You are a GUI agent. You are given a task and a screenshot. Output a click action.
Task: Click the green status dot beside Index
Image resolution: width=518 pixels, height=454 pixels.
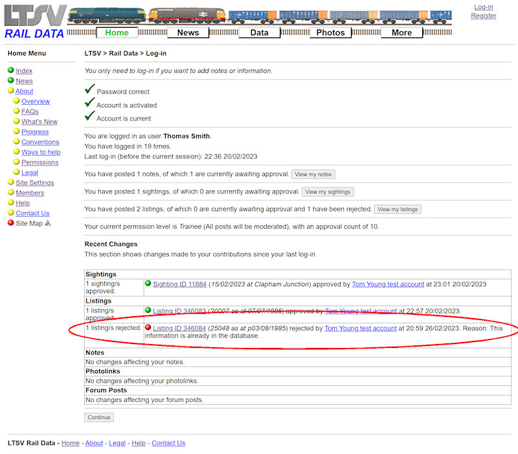point(10,70)
